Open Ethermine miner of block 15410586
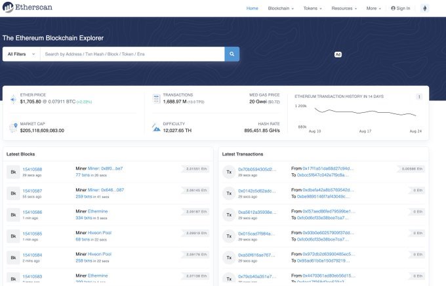Viewport: 446px width, 286px height. [98, 211]
